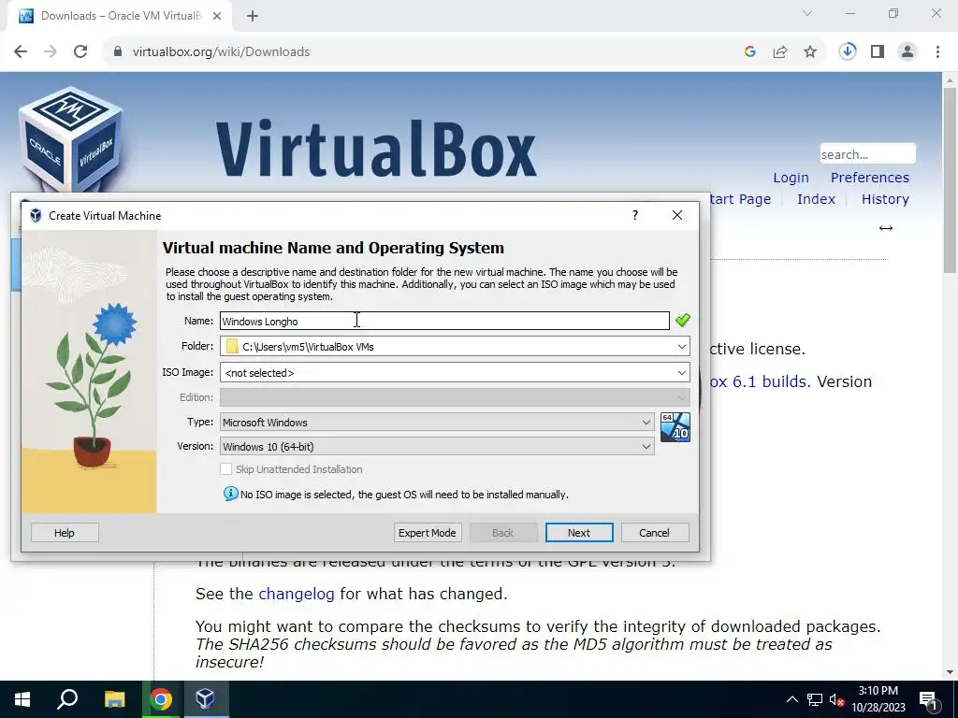
Task: Switch to Chrome in taskbar
Action: (x=160, y=699)
